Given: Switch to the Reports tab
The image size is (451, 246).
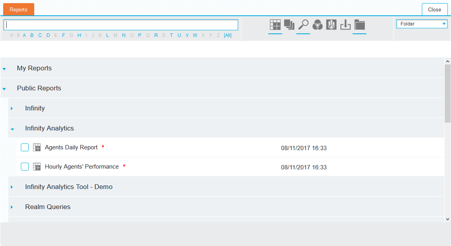Looking at the screenshot, I should click(19, 9).
